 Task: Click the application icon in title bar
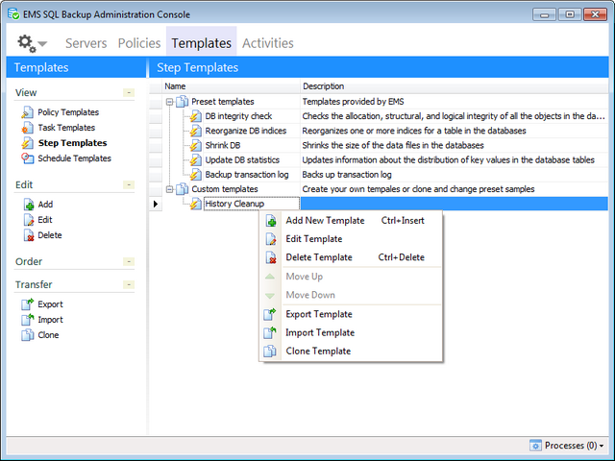(13, 13)
